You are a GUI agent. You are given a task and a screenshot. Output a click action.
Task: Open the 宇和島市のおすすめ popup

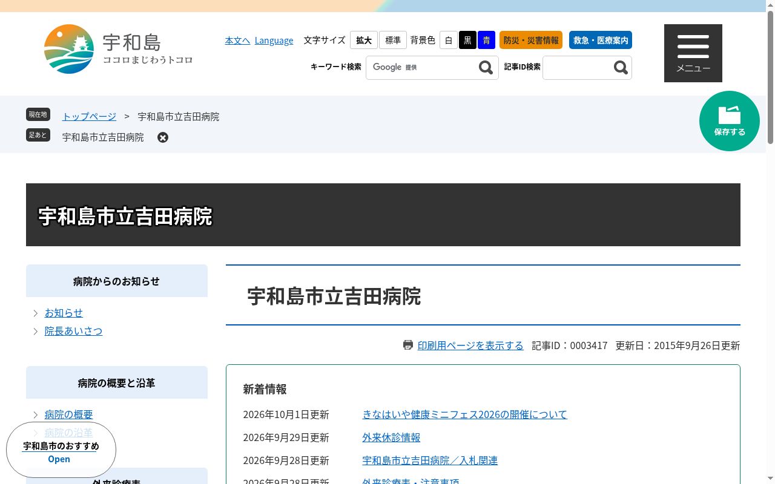(x=61, y=450)
